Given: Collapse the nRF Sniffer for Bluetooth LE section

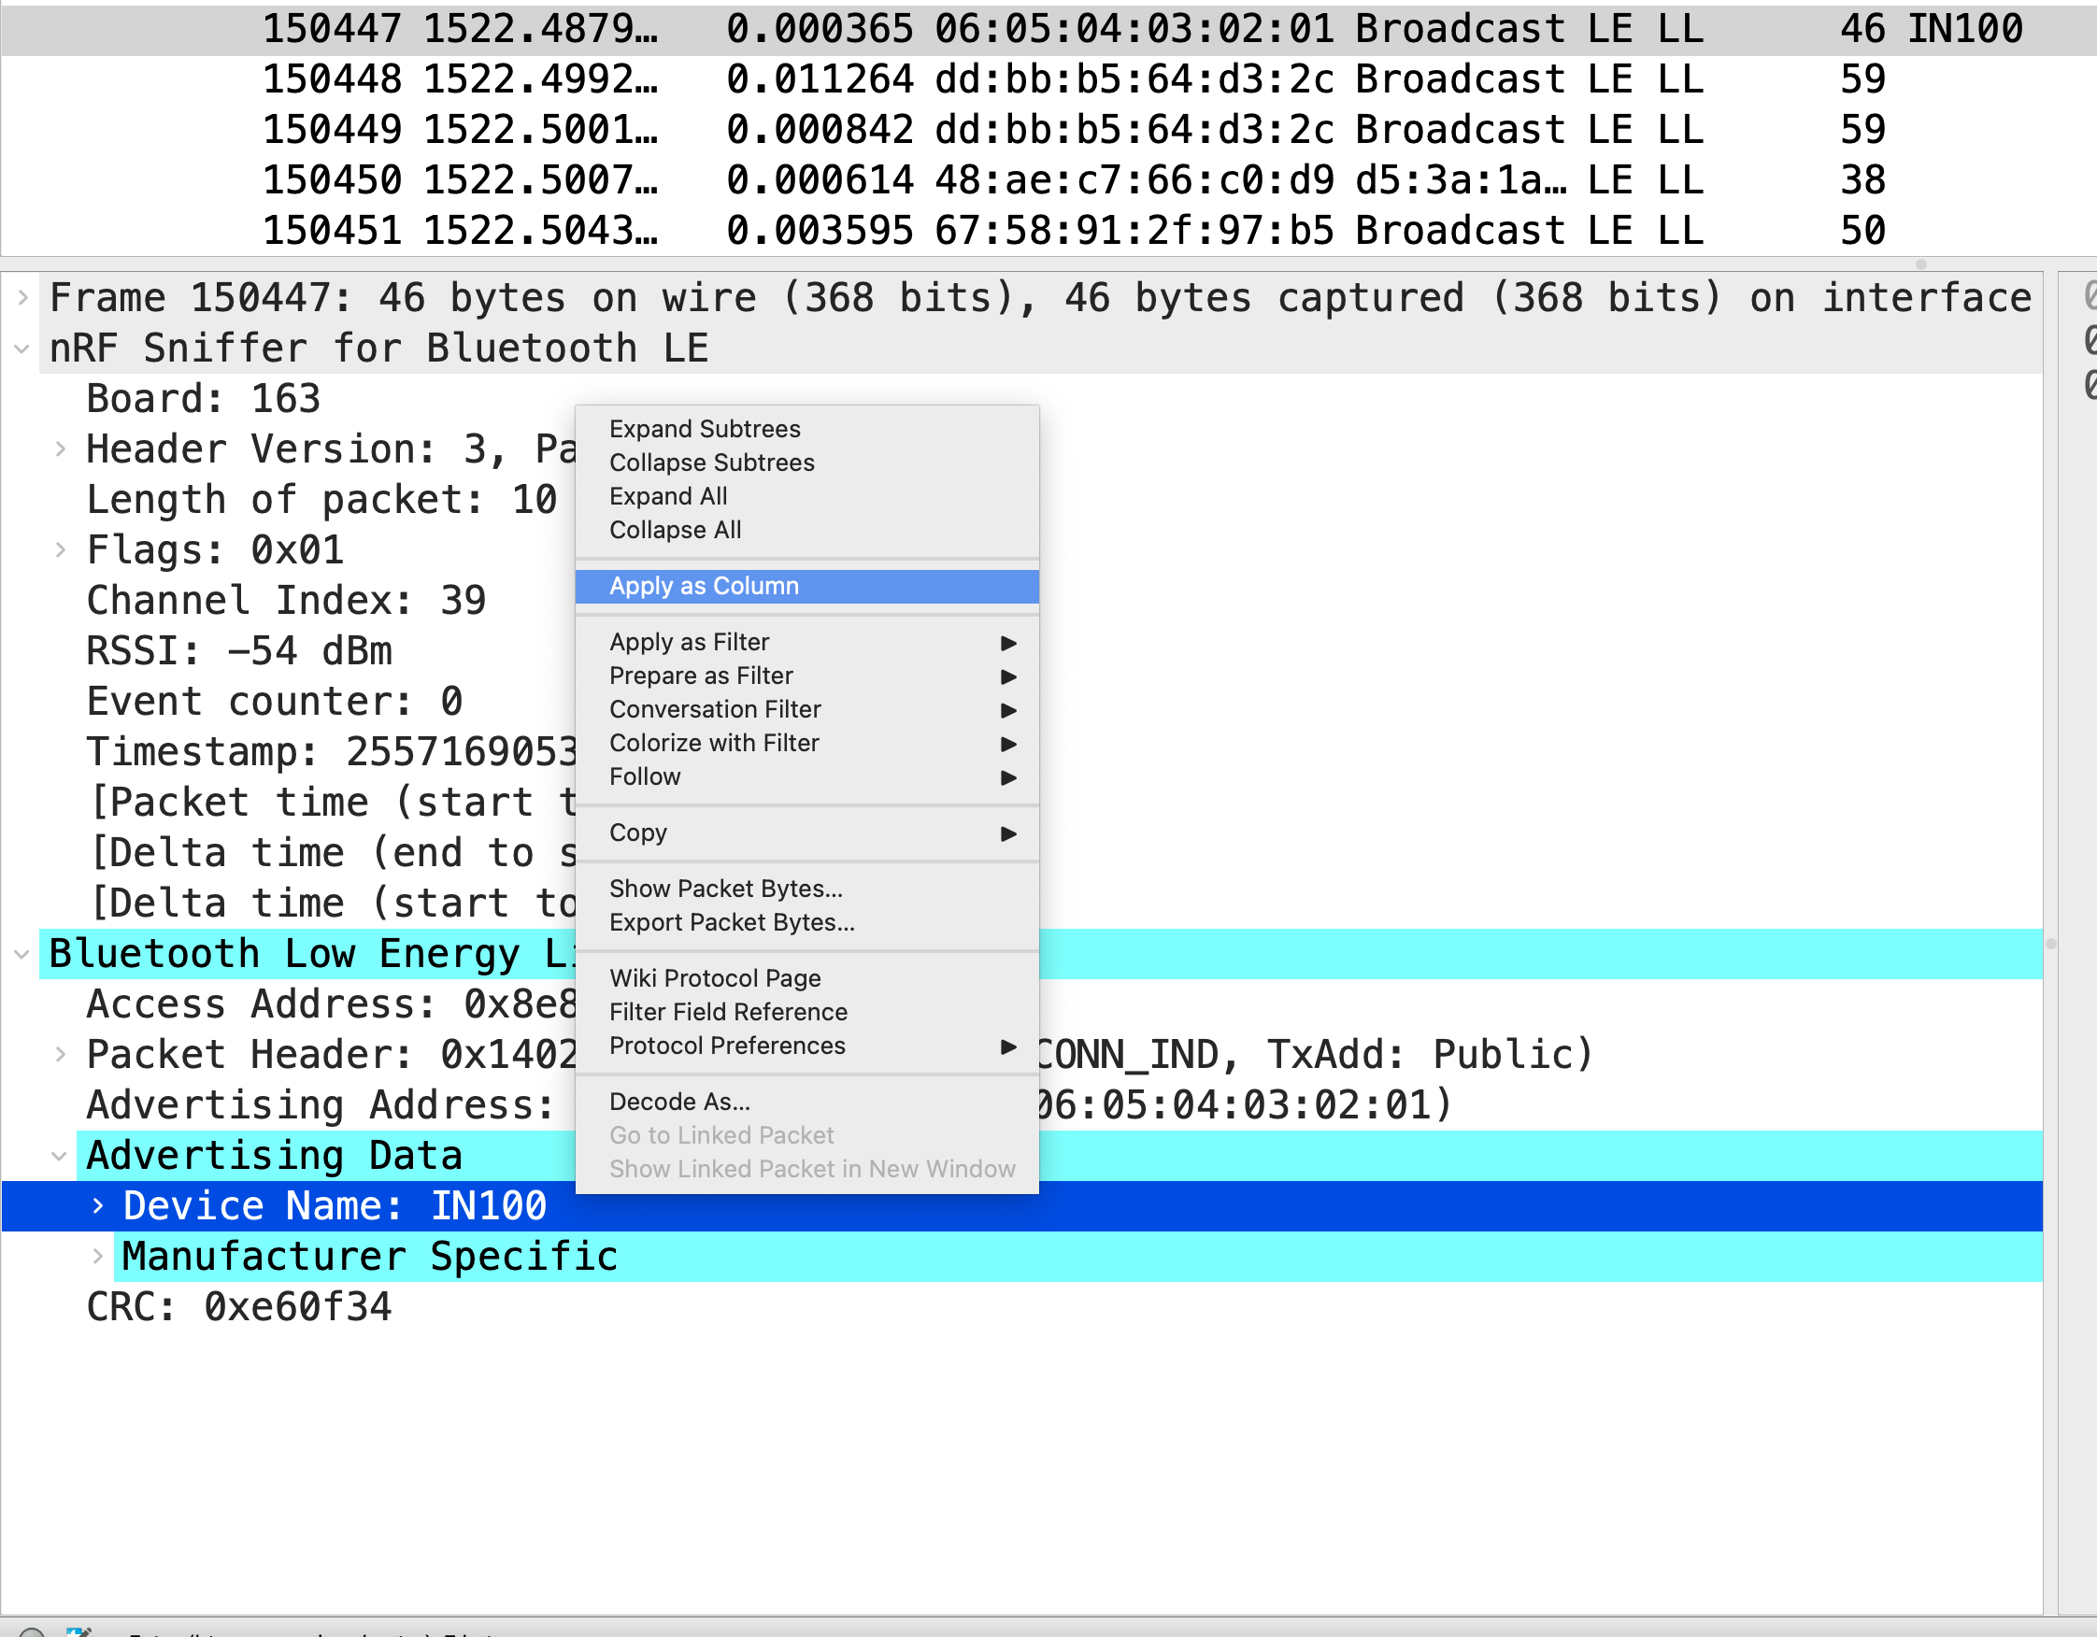Looking at the screenshot, I should pyautogui.click(x=23, y=349).
